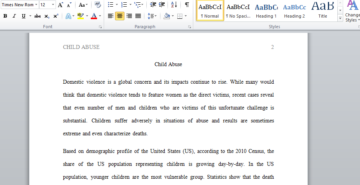Viewport: 360px width, 185px height.
Task: Open Bullets dropdown arrow
Action: coord(117,5)
